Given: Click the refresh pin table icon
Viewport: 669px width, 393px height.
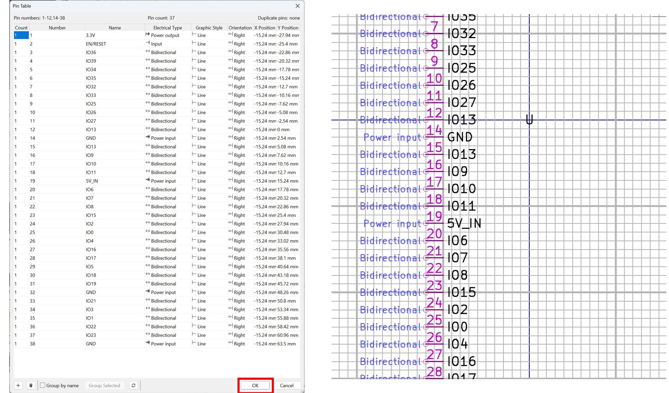Looking at the screenshot, I should (x=133, y=385).
